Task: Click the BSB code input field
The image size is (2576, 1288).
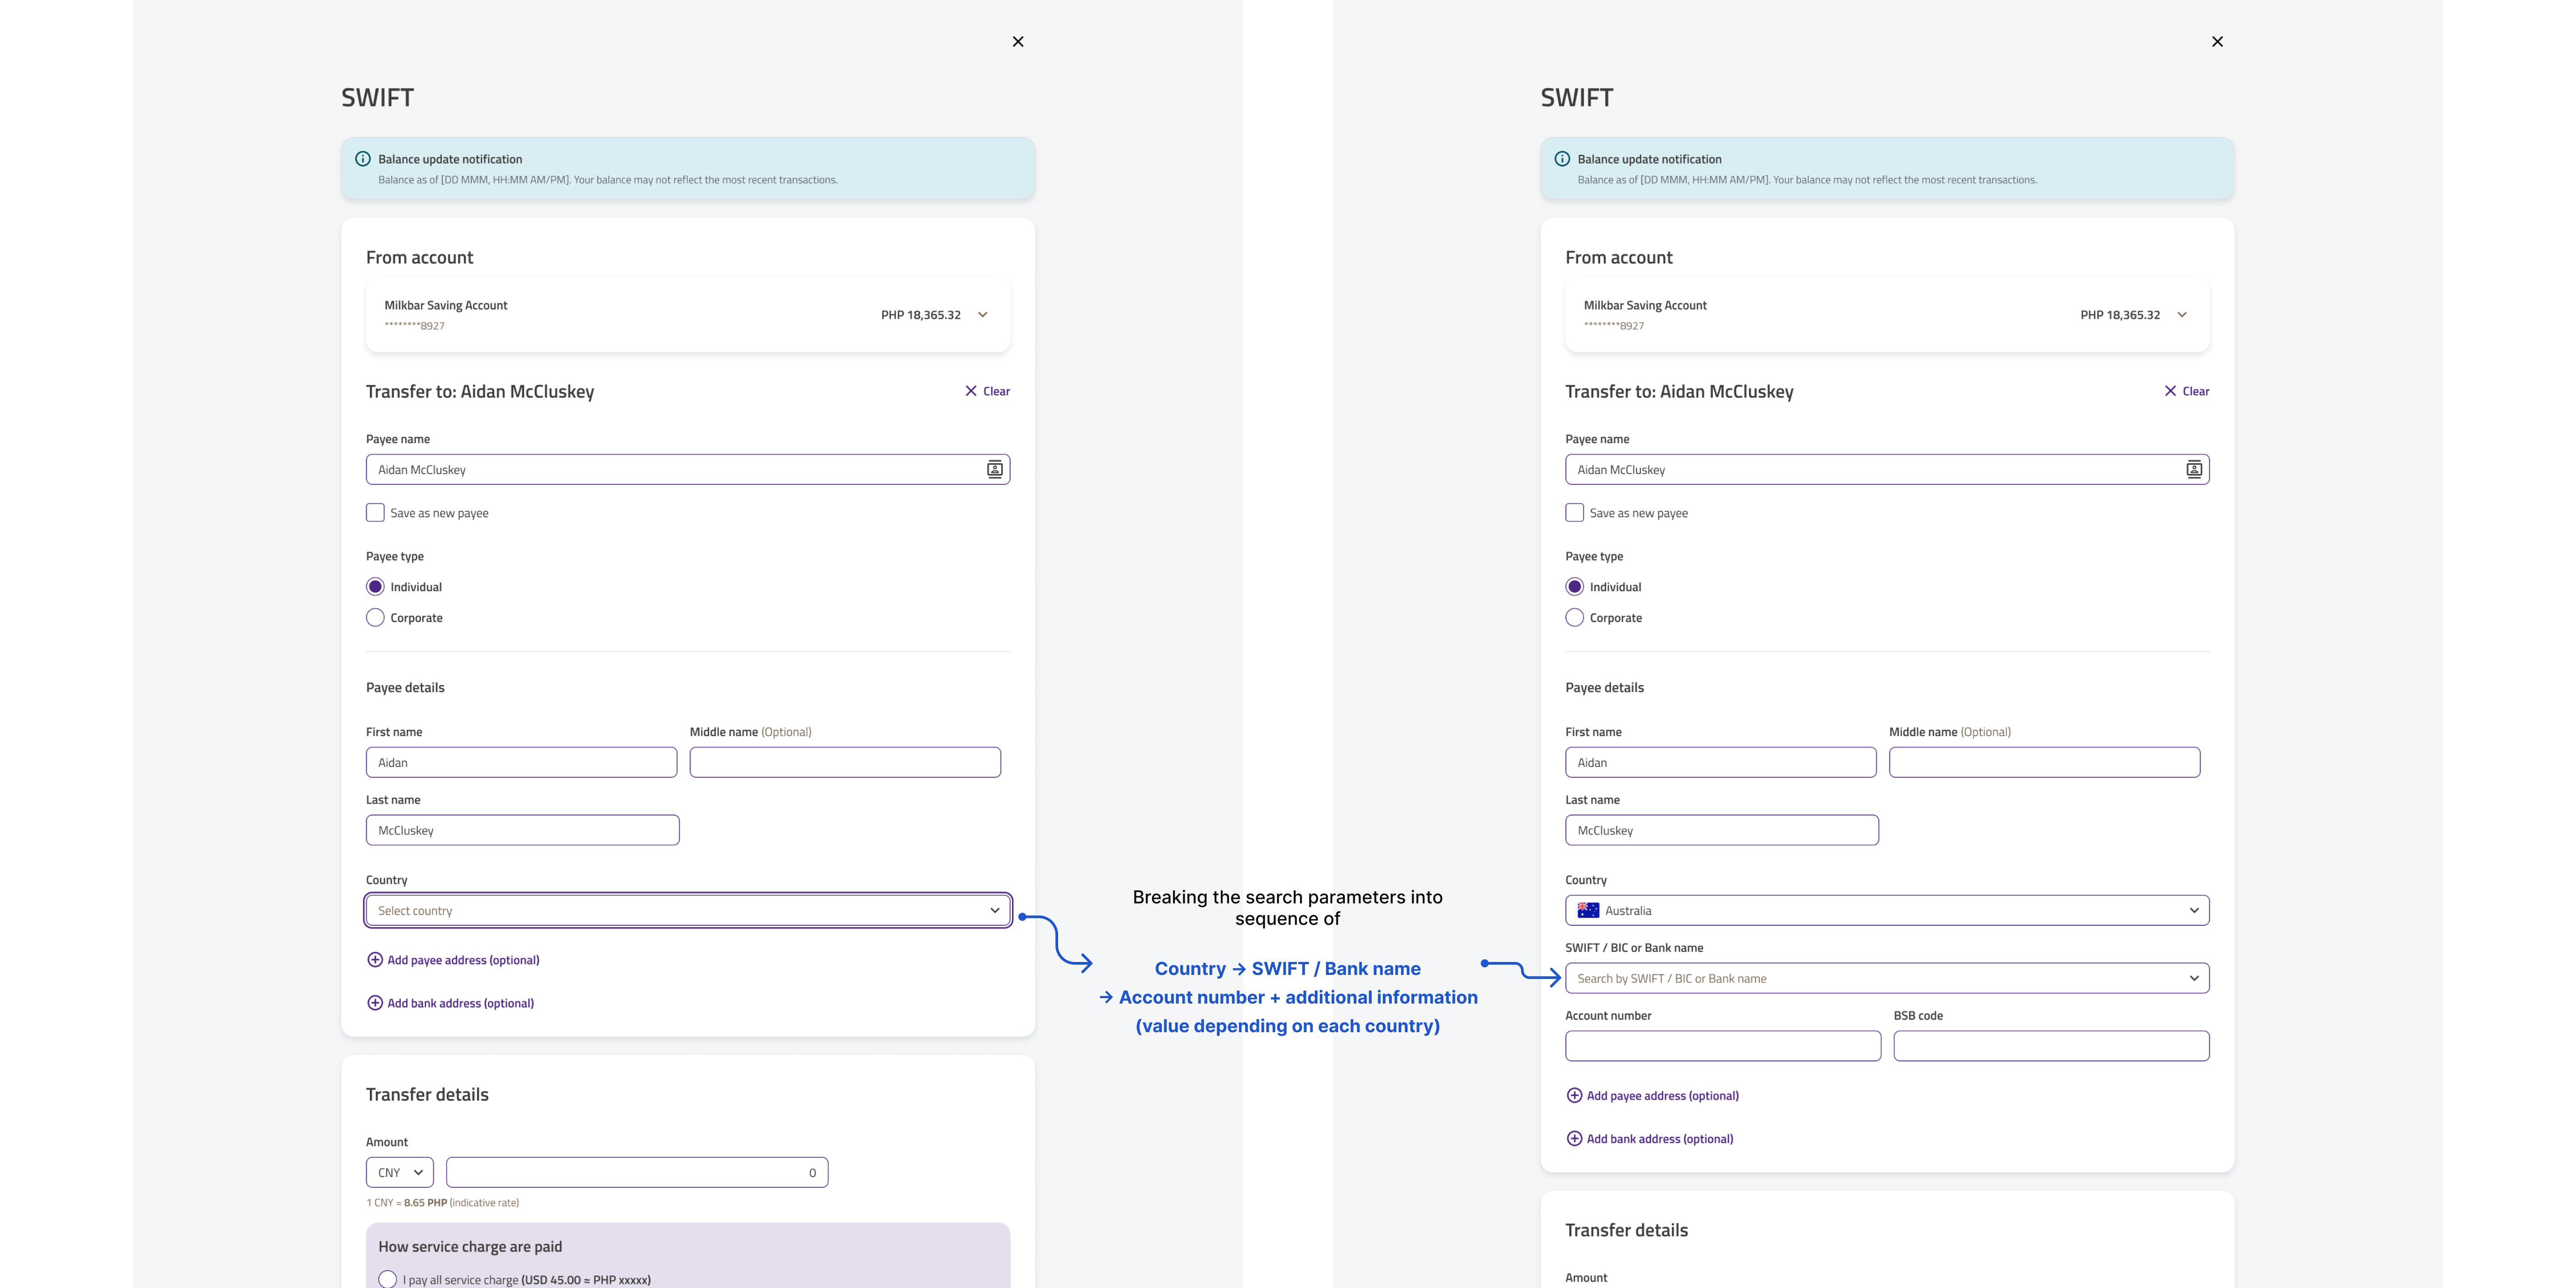Action: [2051, 1046]
